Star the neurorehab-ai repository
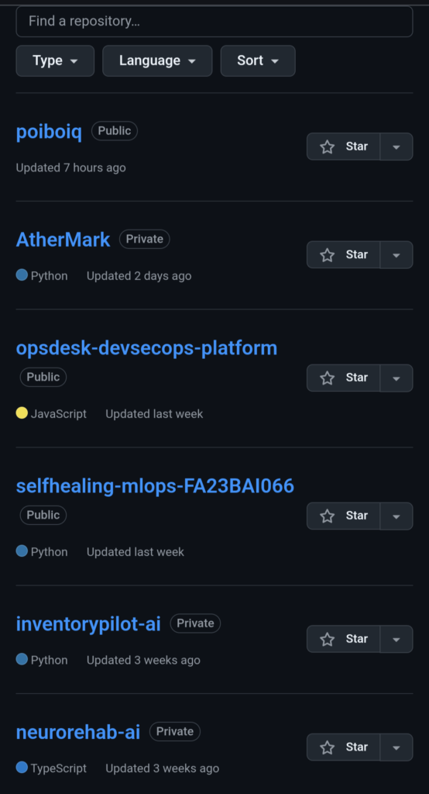This screenshot has height=794, width=429. tap(344, 747)
